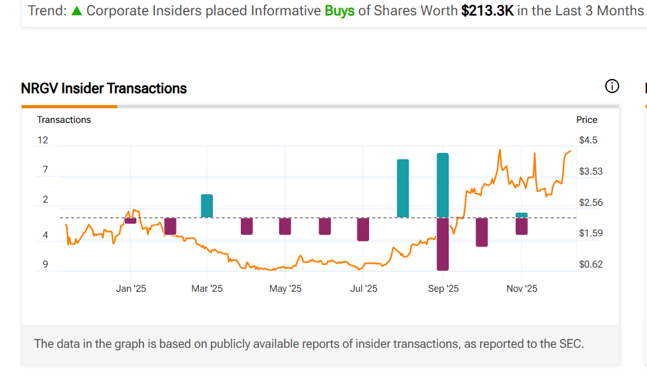Select the purple sell bar for July 2025
Viewport: 647px width, 379px height.
(x=363, y=229)
